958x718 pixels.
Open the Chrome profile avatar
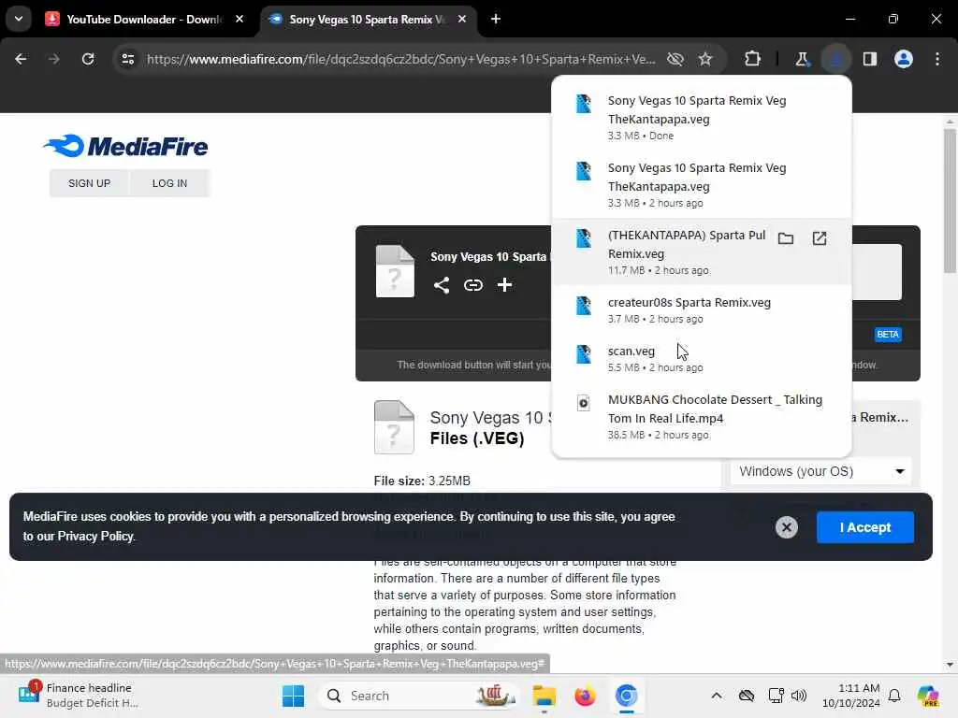click(x=903, y=59)
